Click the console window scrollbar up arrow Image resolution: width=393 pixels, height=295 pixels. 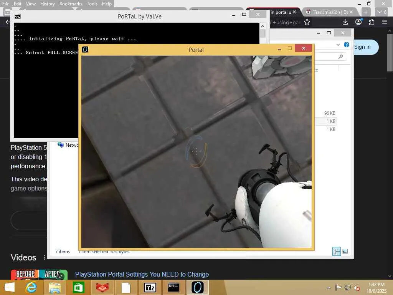(263, 26)
